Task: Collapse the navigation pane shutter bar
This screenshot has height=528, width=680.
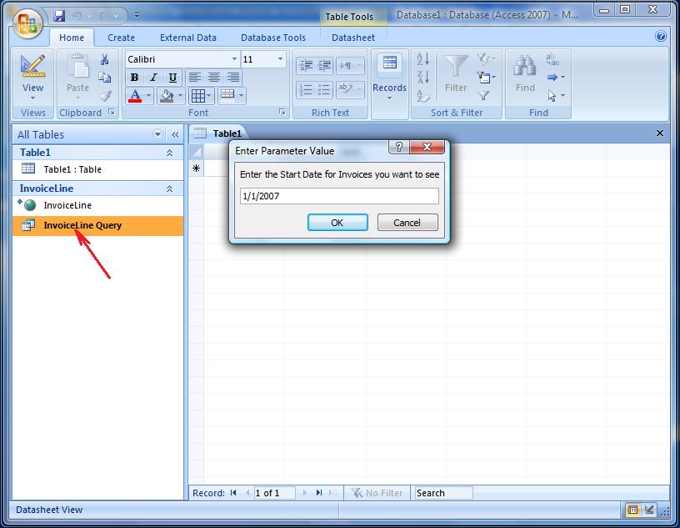Action: (175, 134)
